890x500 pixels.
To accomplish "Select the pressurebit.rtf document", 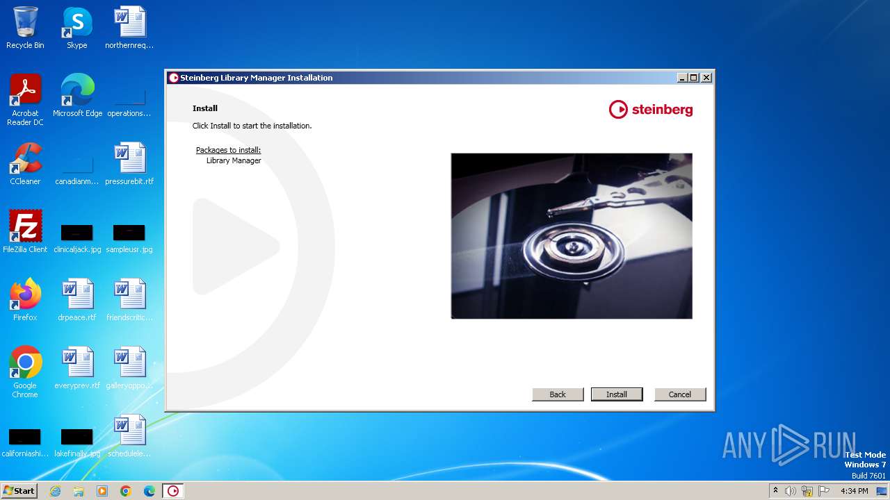I will pyautogui.click(x=129, y=164).
